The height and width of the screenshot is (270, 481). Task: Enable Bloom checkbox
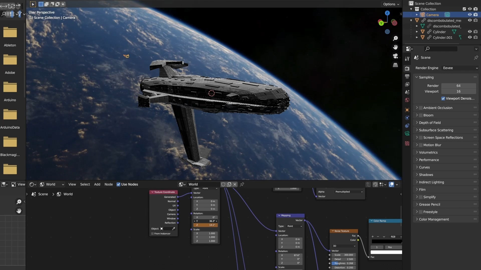coord(421,115)
